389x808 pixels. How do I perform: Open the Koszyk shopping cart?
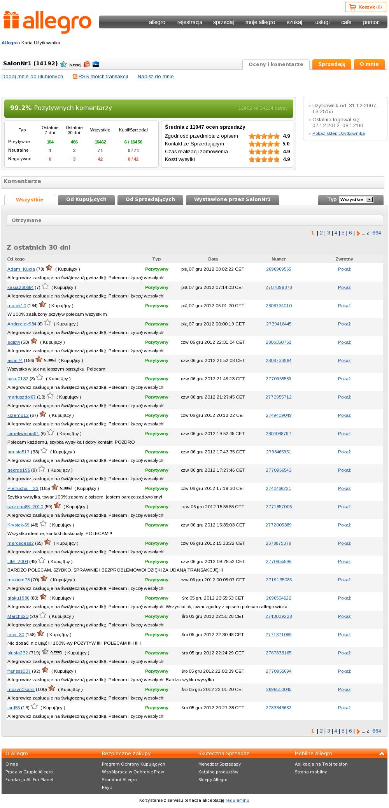pyautogui.click(x=366, y=7)
